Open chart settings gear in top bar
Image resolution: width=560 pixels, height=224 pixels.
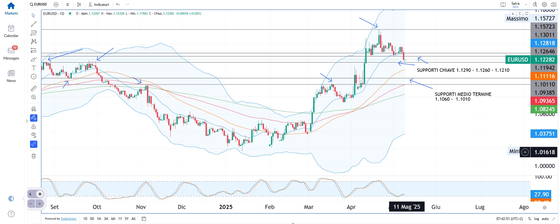(544, 5)
